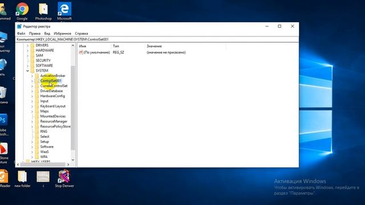Viewport: 365px width, 205px height.
Task: Expand the CurrentControlSet key
Action: (32, 86)
